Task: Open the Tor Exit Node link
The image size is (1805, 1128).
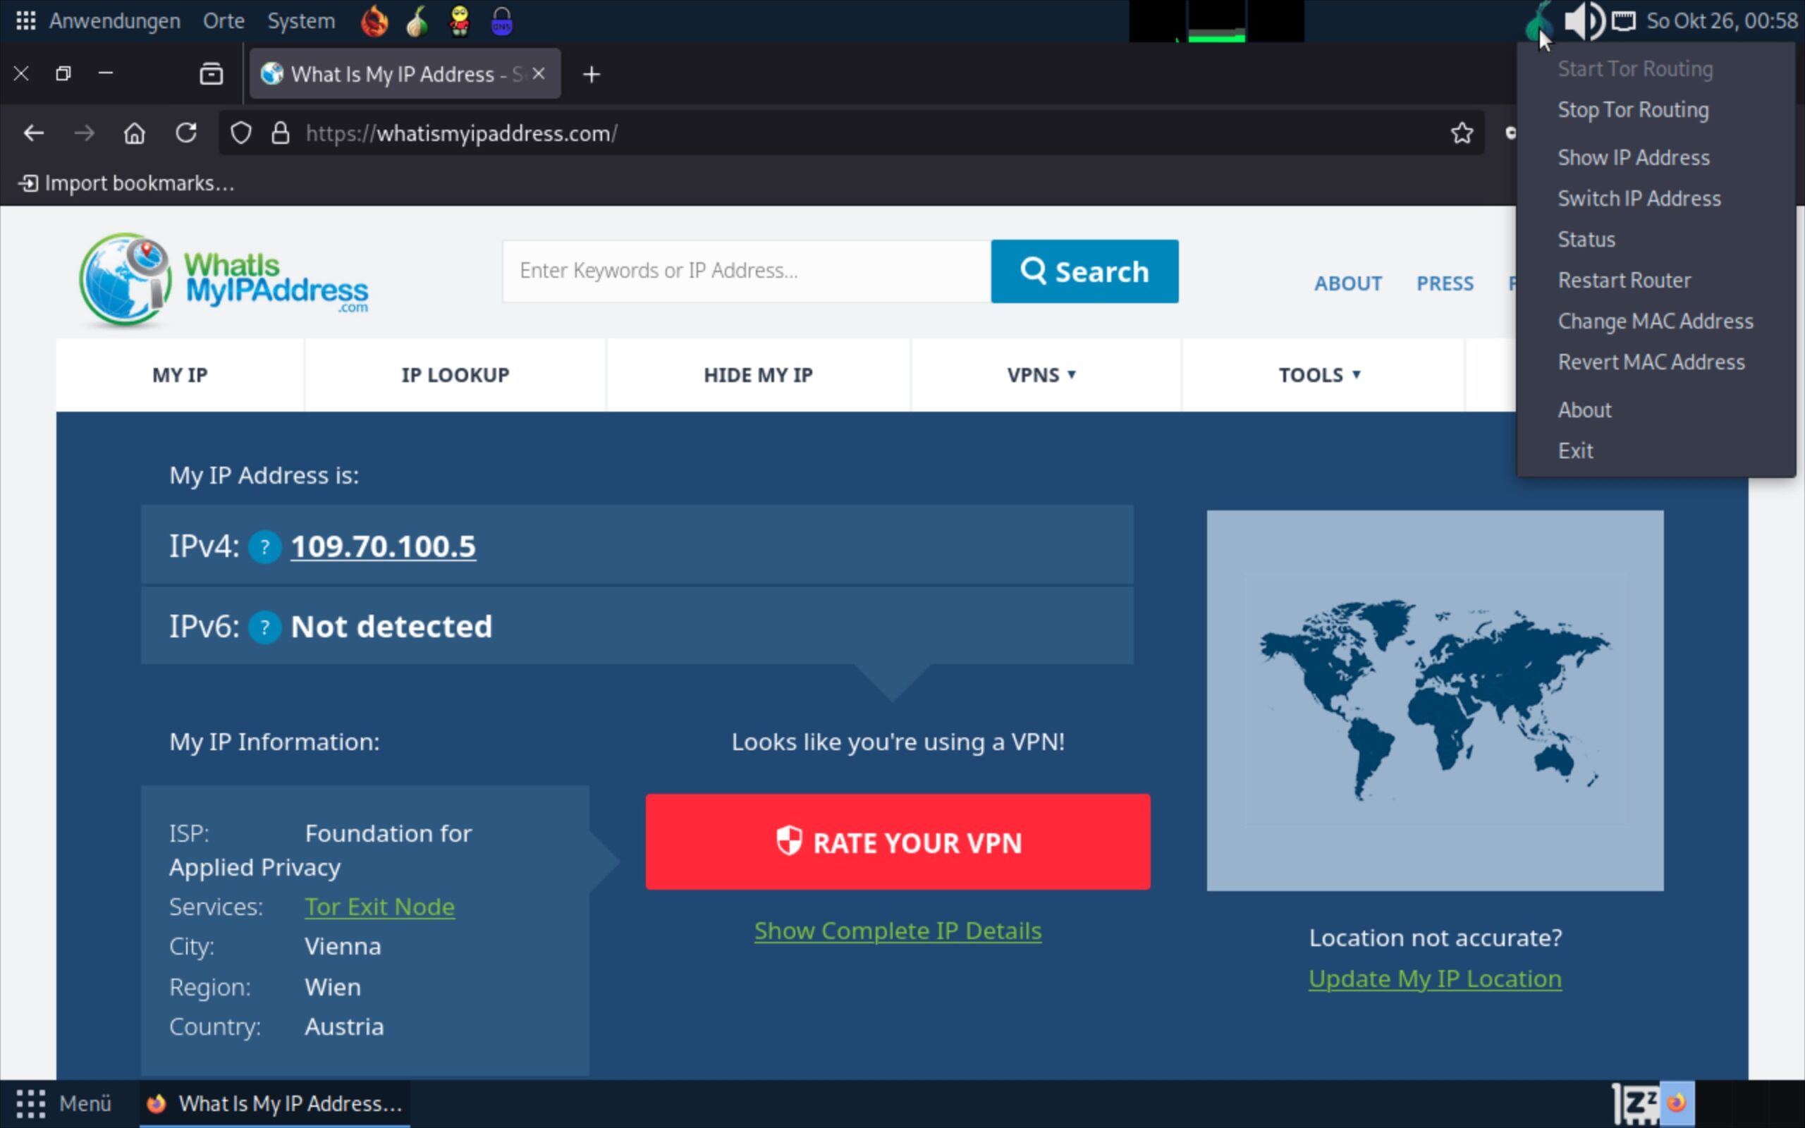Action: 379,907
